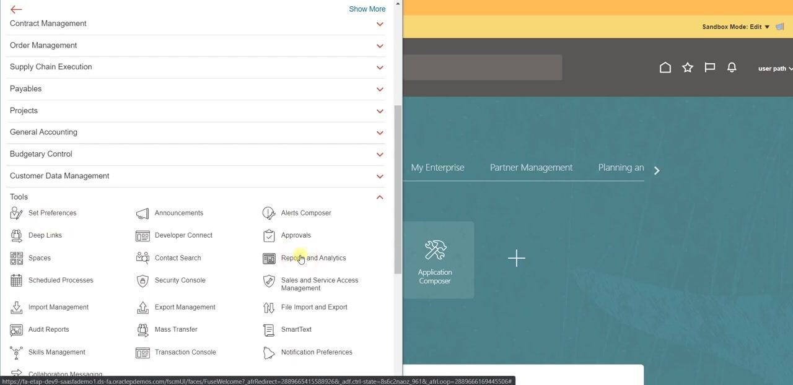The height and width of the screenshot is (385, 793).
Task: Open the Notifications bell icon
Action: pyautogui.click(x=732, y=67)
